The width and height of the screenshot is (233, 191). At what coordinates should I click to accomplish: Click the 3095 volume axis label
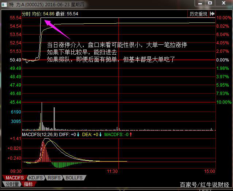point(16,122)
